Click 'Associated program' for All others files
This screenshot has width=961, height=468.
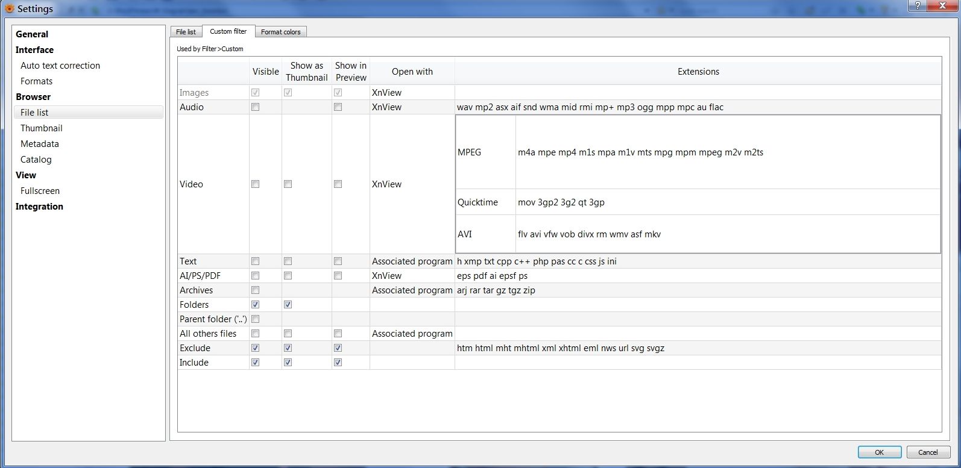click(x=412, y=334)
